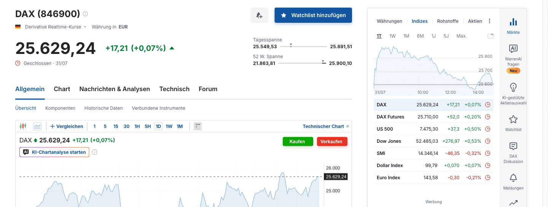Open Derivative Realtime-Kurse dropdown
Image resolution: width=548 pixels, height=207 pixels.
click(x=56, y=27)
